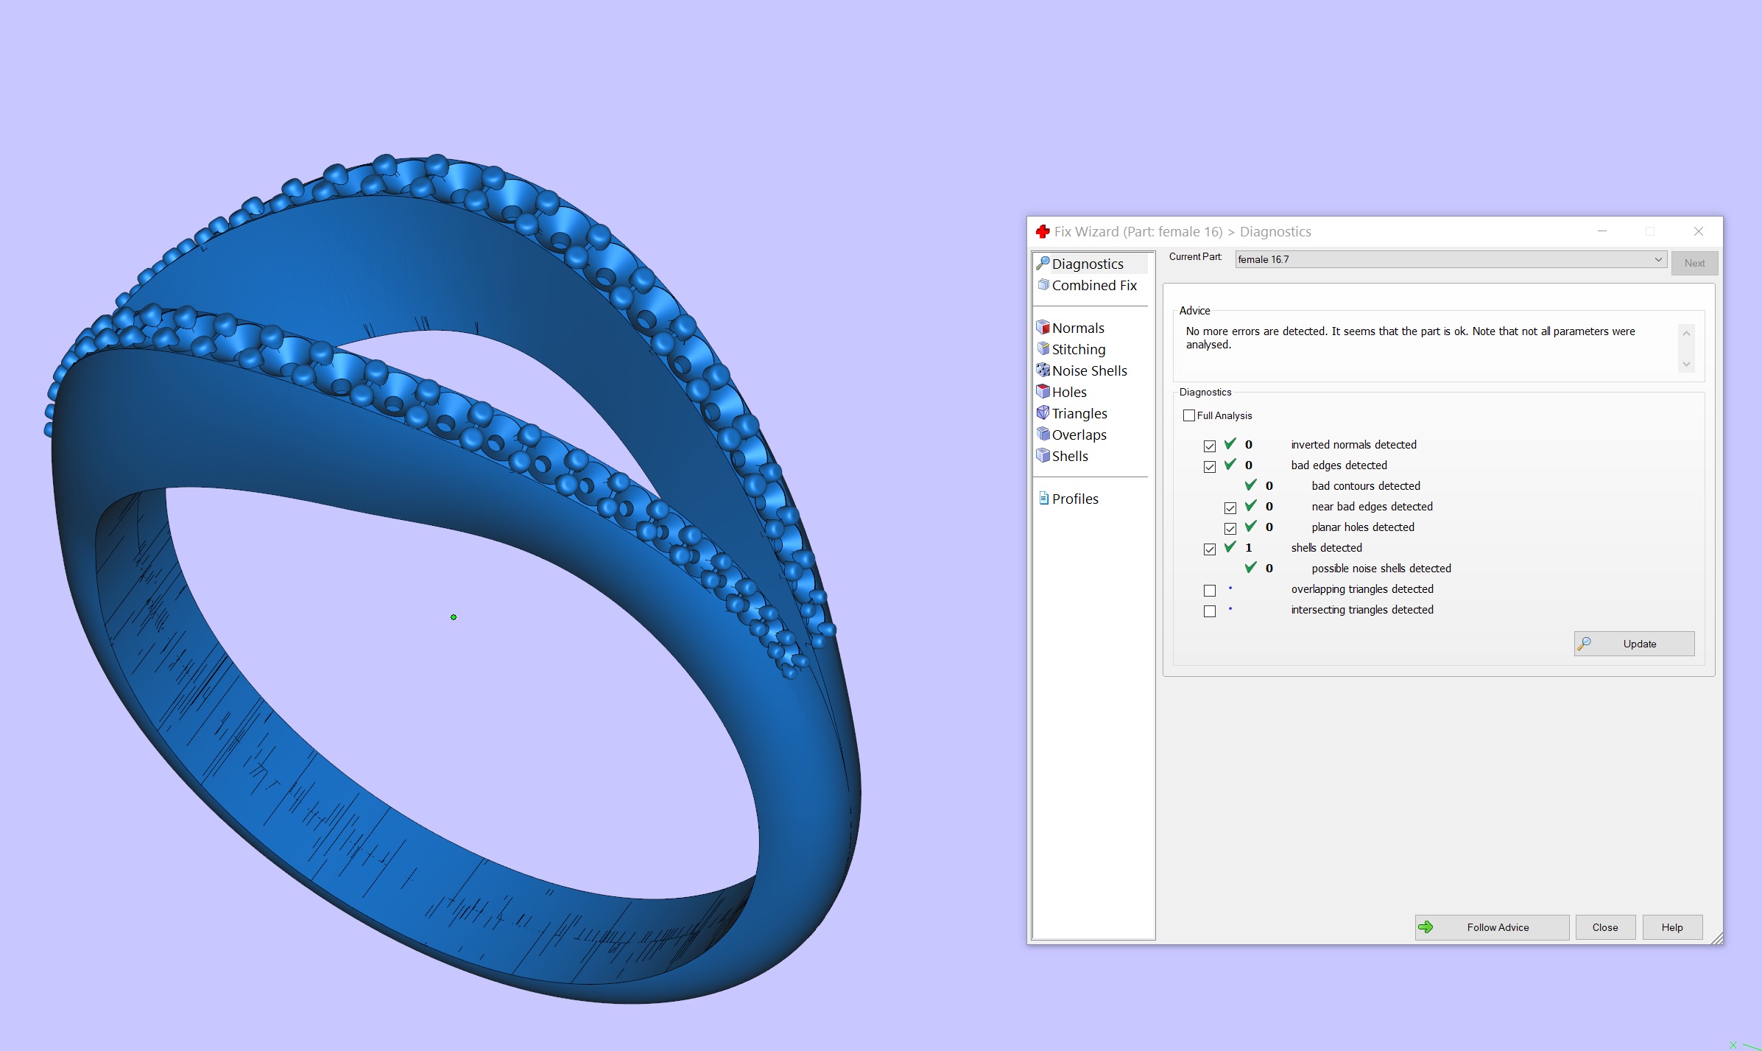
Task: Click the Holes icon in sidebar
Action: (1043, 391)
